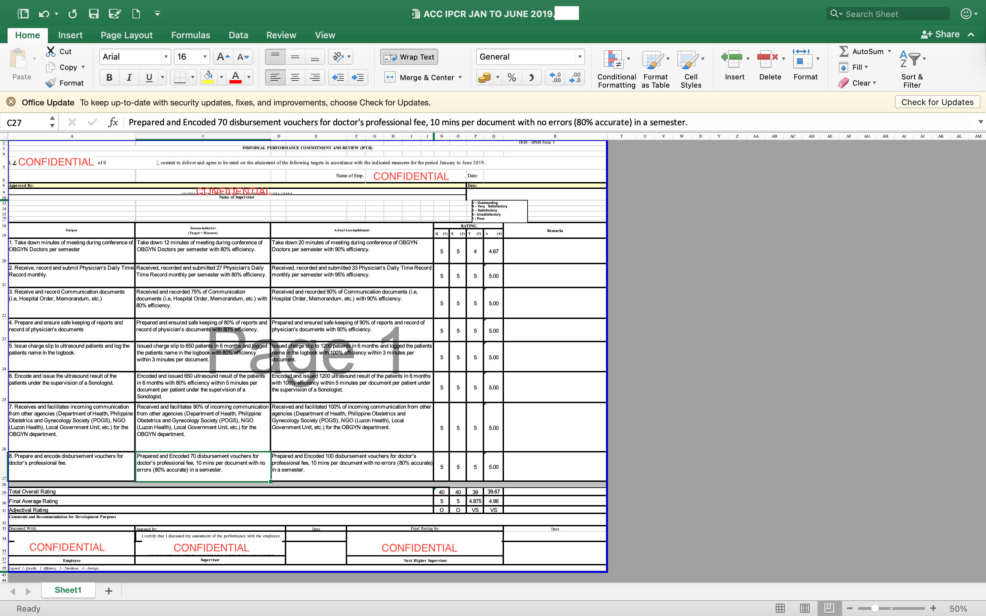
Task: Toggle Bold formatting
Action: pos(109,77)
